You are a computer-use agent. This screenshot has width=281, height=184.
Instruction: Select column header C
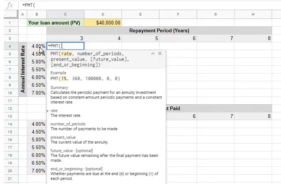[65, 14]
